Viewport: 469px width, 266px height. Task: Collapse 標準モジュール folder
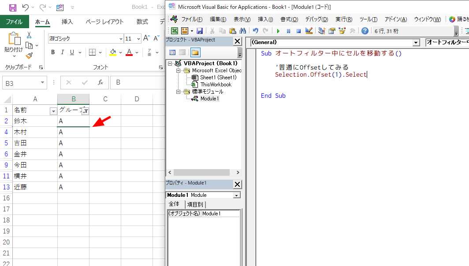[178, 92]
